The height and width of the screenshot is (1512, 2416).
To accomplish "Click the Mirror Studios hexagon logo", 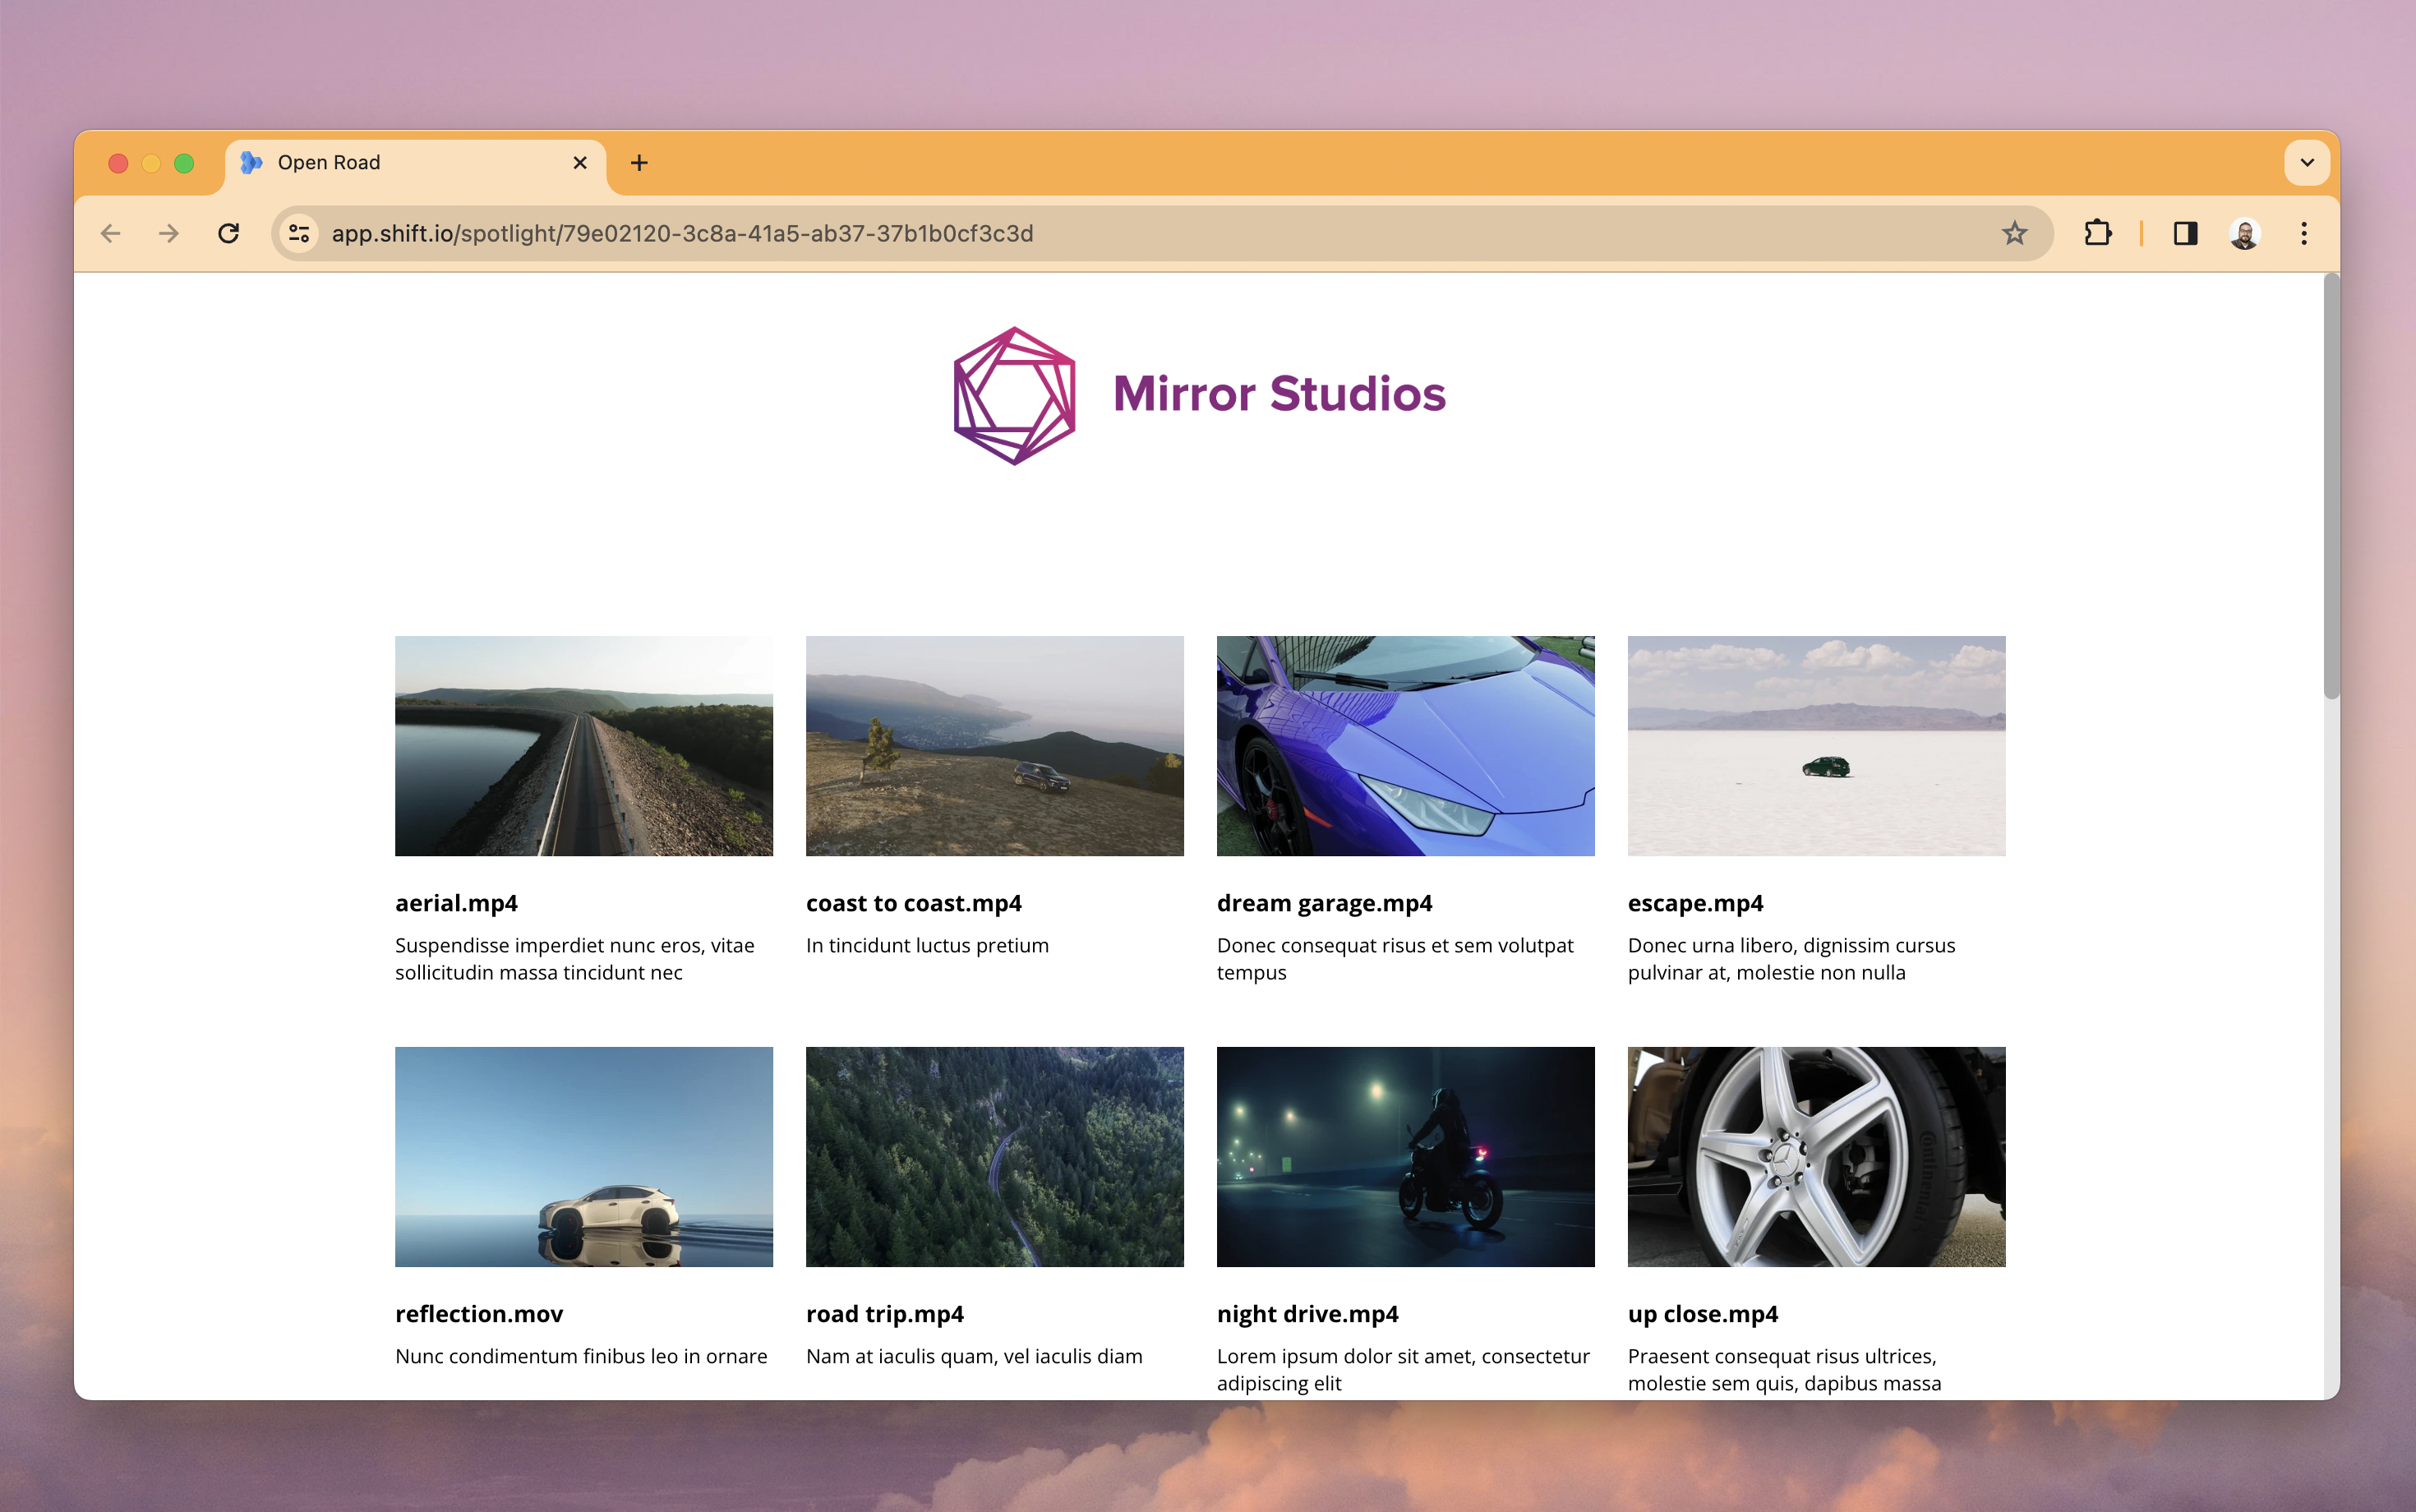I will tap(1014, 395).
